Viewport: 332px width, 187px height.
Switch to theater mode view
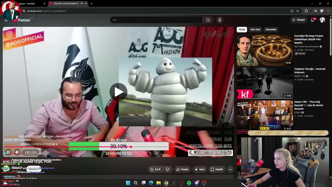click(219, 152)
